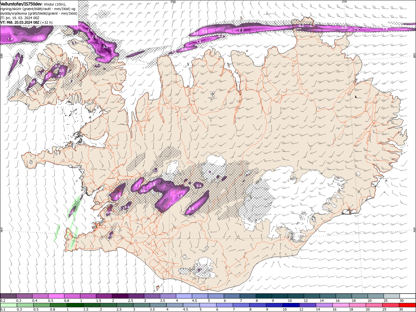Click the VT valid time line 20.03.2024 08Z
Screen dimensions: 416x312
click(x=27, y=22)
